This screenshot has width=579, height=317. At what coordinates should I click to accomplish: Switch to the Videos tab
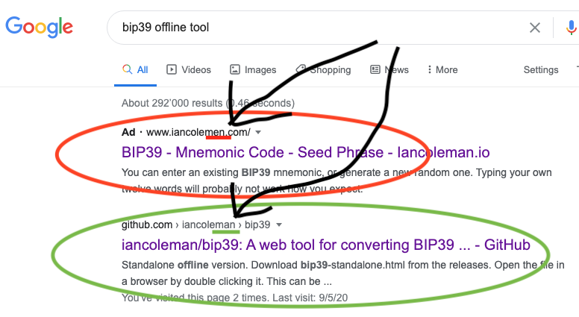(189, 70)
